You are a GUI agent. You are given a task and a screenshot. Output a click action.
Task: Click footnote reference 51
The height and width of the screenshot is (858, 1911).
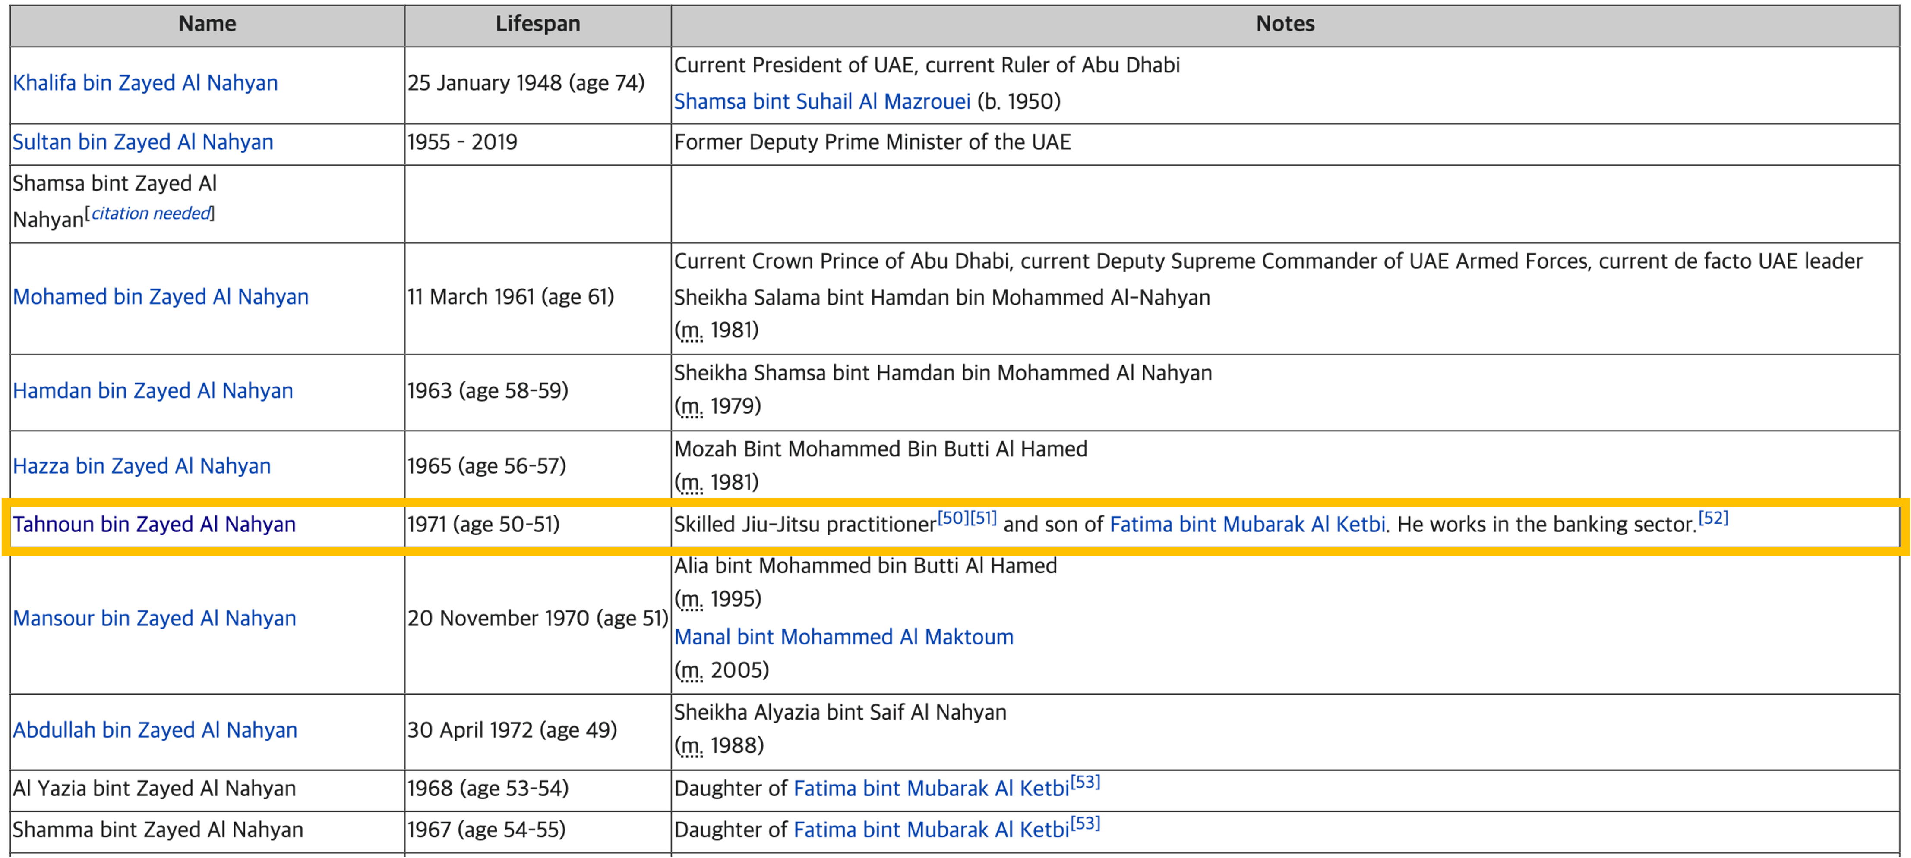click(x=984, y=518)
